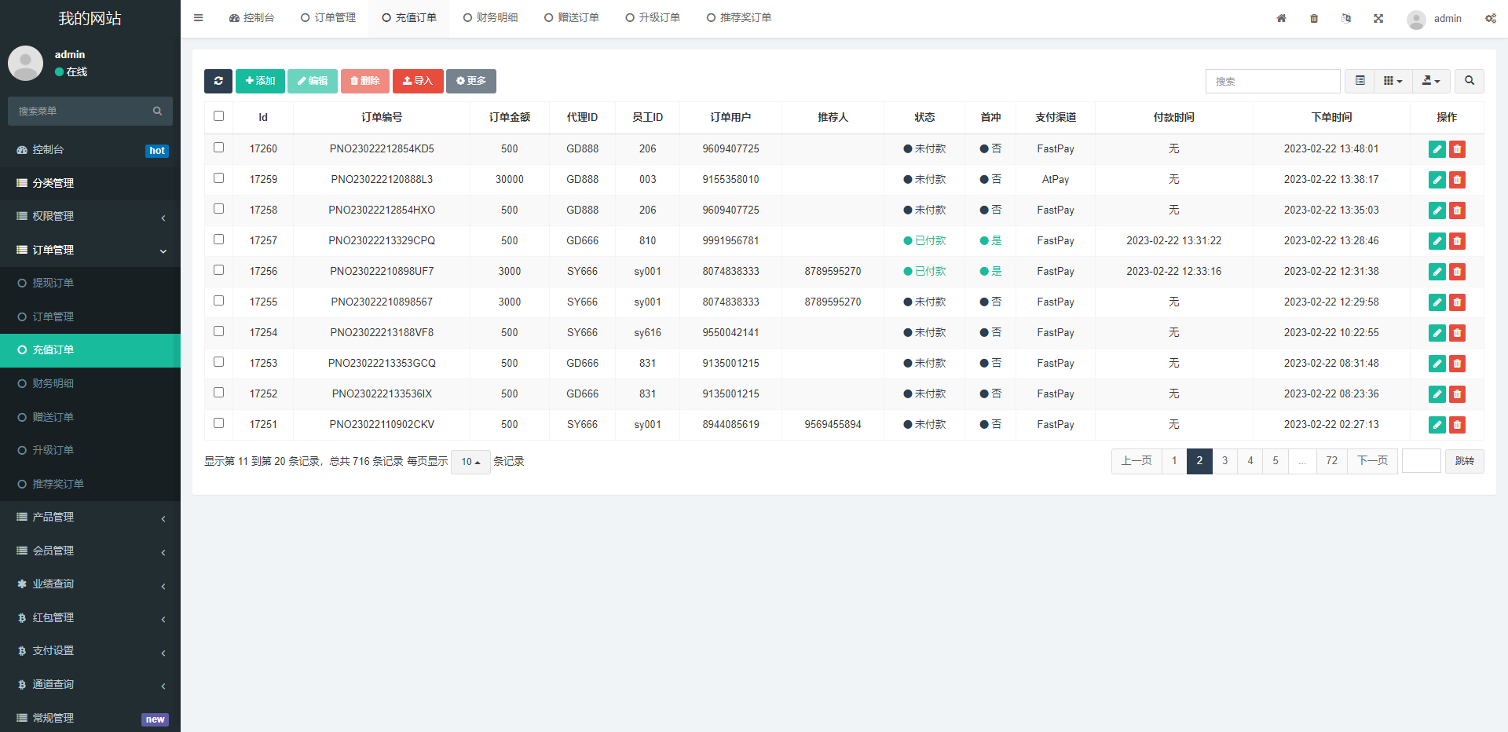
Task: Tick the checkbox for order 17259
Action: pyautogui.click(x=219, y=178)
